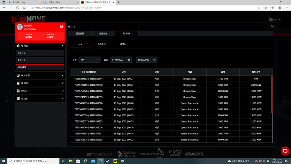Click amount cell -7100 KRW
The width and height of the screenshot is (291, 164).
pos(223,79)
